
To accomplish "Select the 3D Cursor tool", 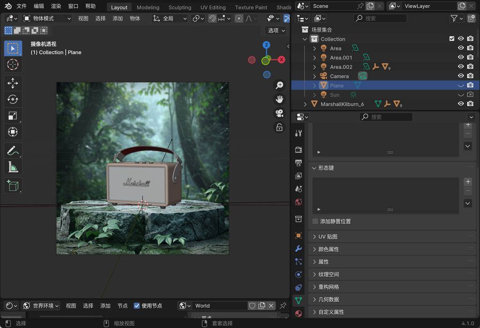I will (13, 65).
